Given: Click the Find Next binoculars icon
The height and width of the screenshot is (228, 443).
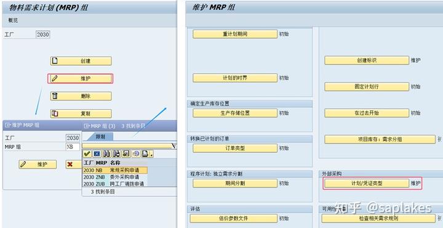Looking at the screenshot, I should [x=116, y=153].
